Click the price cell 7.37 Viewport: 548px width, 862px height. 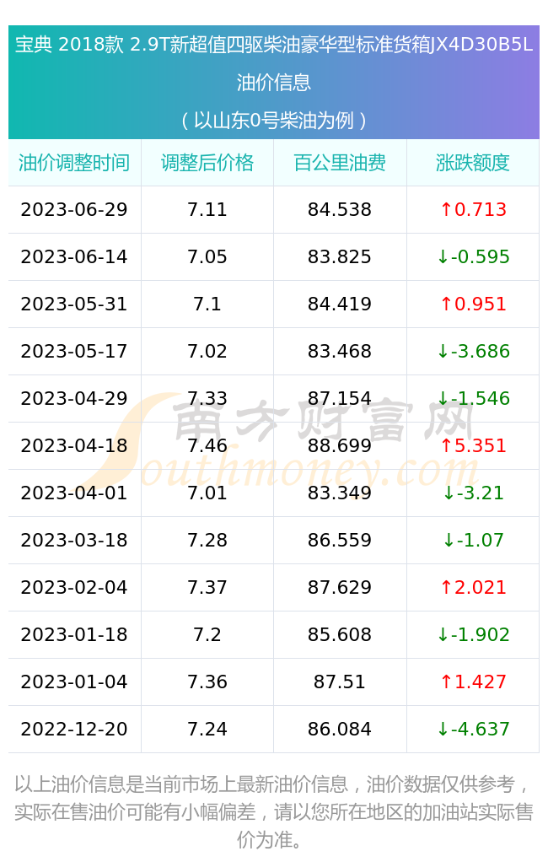coord(207,587)
